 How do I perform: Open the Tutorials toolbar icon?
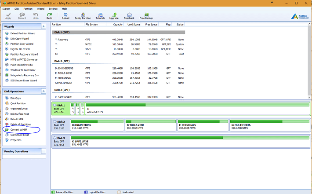100,16
